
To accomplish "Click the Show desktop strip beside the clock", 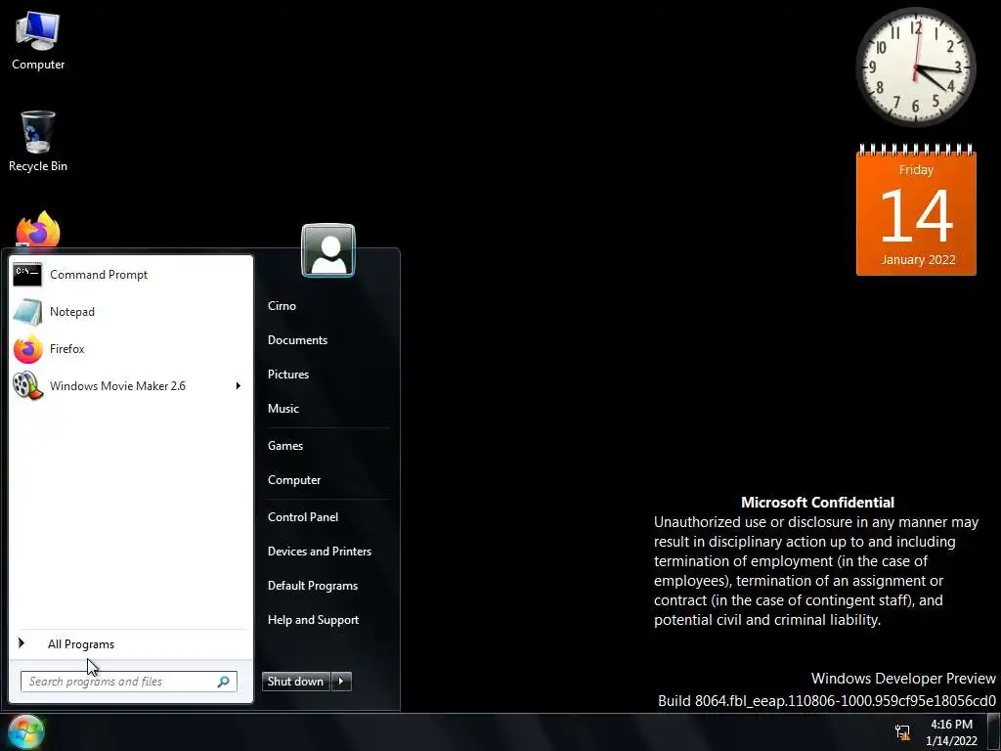I will (x=993, y=731).
